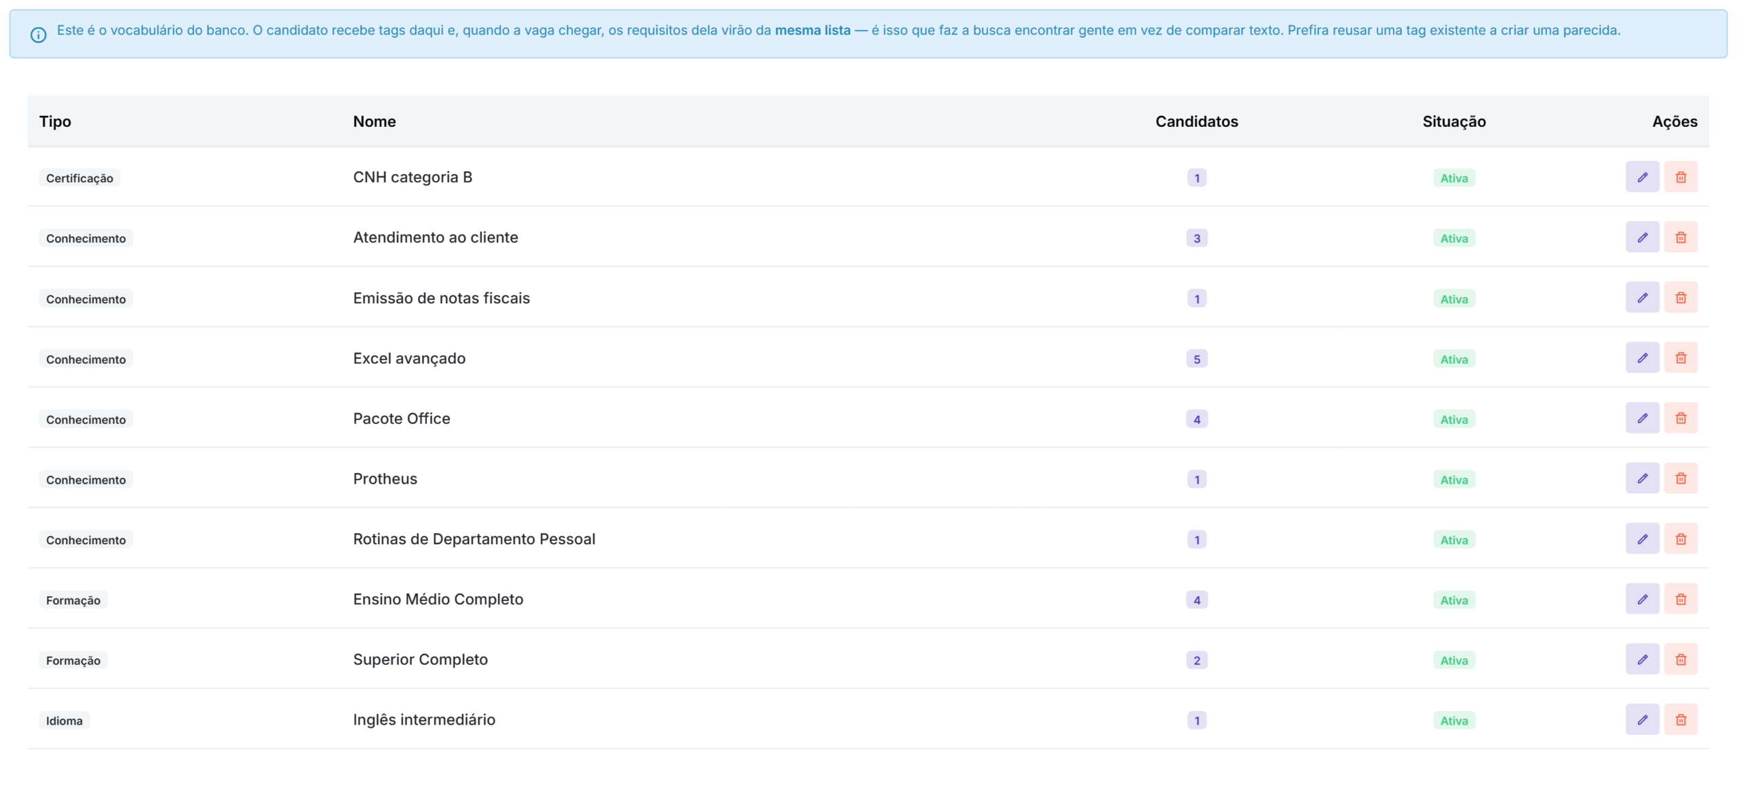Delete the Inglês intermediário tag
This screenshot has height=806, width=1737.
1681,720
